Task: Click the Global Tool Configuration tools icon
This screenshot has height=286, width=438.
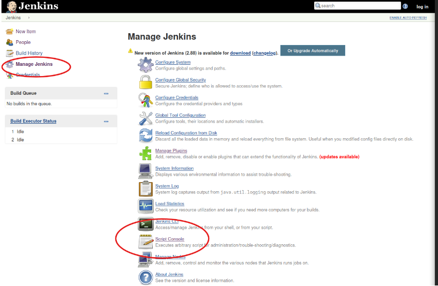Action: (146, 118)
